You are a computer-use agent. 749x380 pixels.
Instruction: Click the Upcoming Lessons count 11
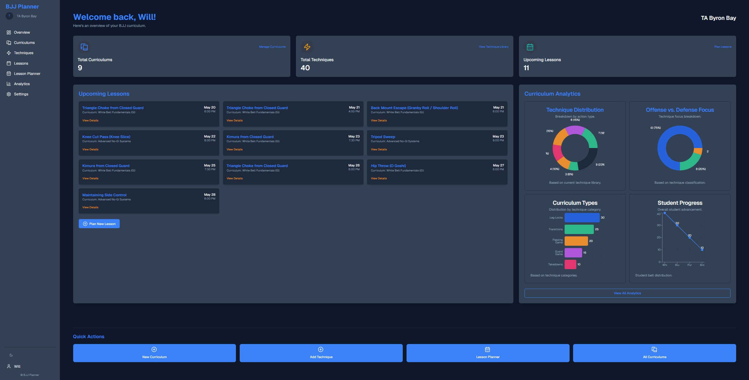click(526, 68)
